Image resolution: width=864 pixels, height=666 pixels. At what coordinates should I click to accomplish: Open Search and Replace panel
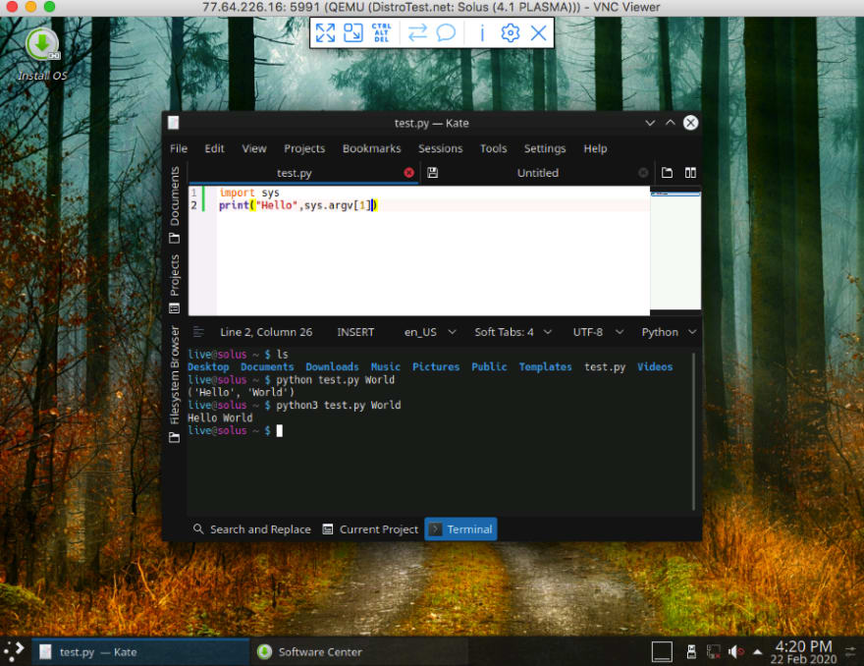(252, 529)
